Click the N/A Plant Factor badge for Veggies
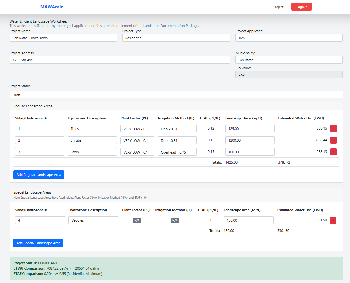Screen dimensions: 350x283 point(137,220)
